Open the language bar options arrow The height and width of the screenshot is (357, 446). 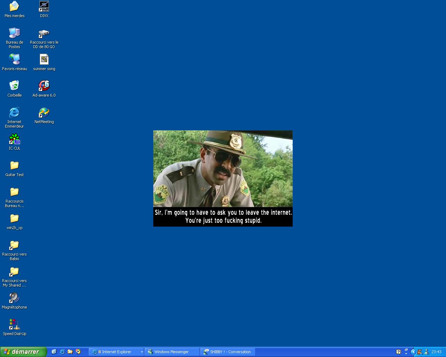406,354
